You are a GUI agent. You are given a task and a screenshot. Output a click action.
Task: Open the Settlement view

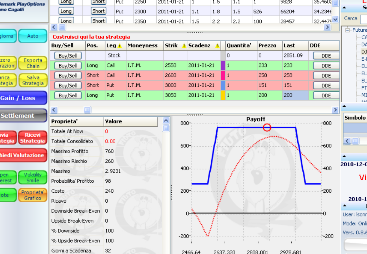(x=23, y=116)
